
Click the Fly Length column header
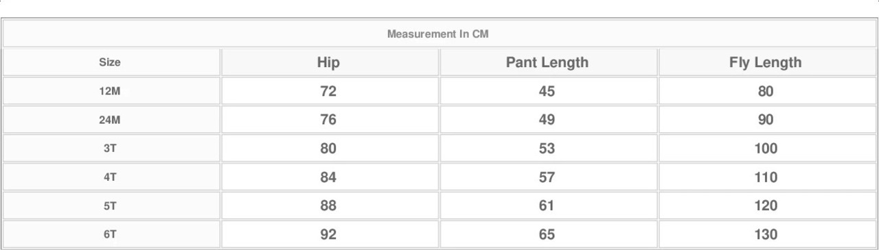766,62
